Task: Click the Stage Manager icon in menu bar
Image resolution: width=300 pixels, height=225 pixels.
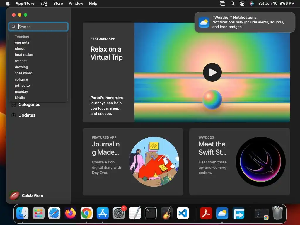Action: pos(223,4)
